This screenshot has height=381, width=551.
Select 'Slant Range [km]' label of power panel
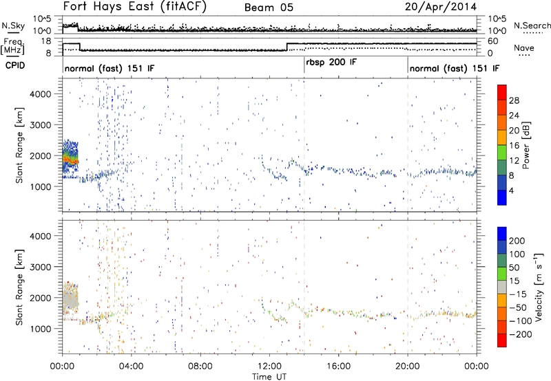click(x=19, y=145)
